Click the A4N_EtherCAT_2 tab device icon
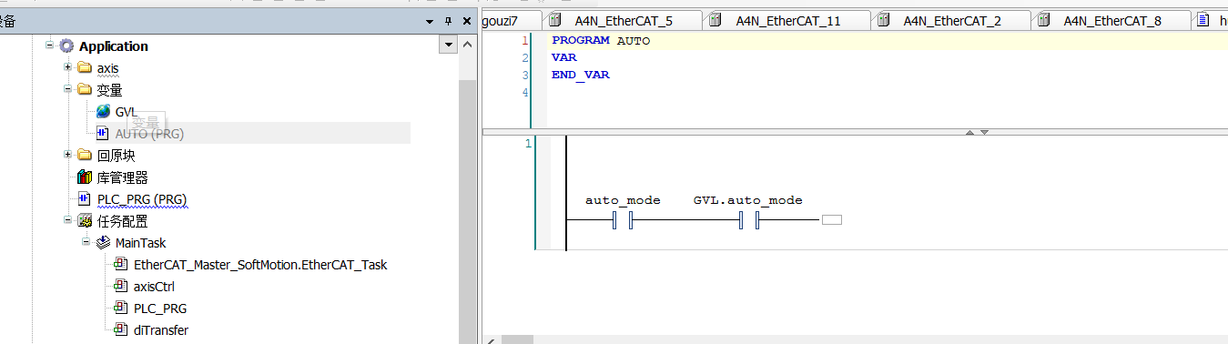This screenshot has width=1228, height=344. 883,20
